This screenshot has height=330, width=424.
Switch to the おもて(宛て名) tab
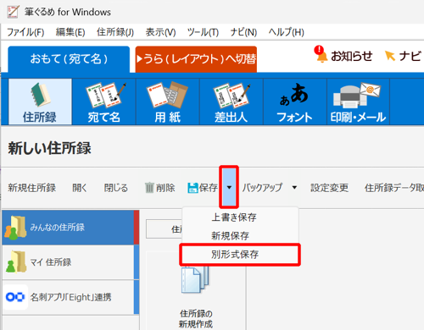(69, 59)
